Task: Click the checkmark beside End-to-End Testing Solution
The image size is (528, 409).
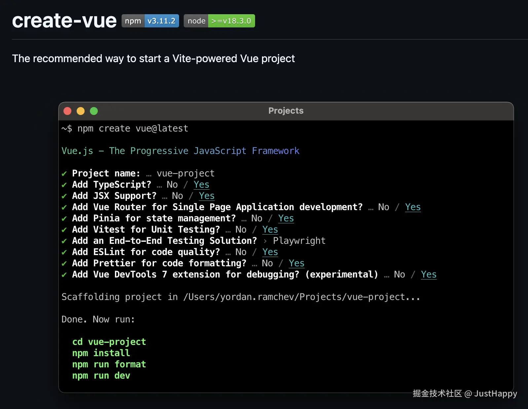Action: tap(64, 241)
